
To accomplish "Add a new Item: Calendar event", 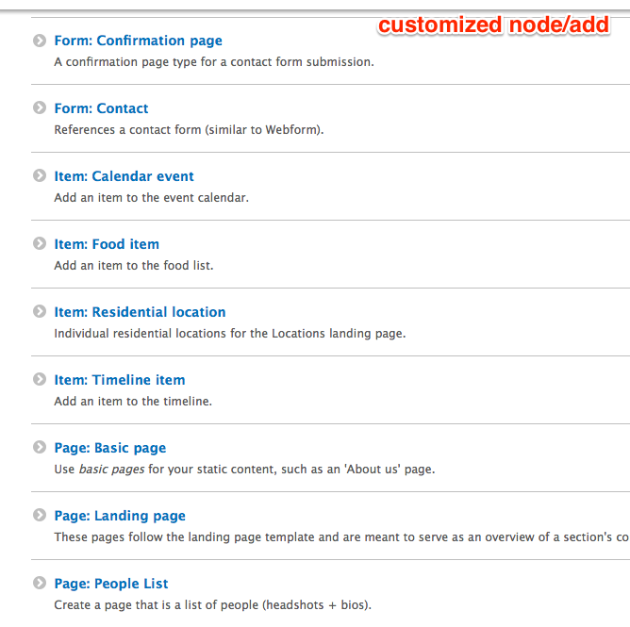I will 124,176.
